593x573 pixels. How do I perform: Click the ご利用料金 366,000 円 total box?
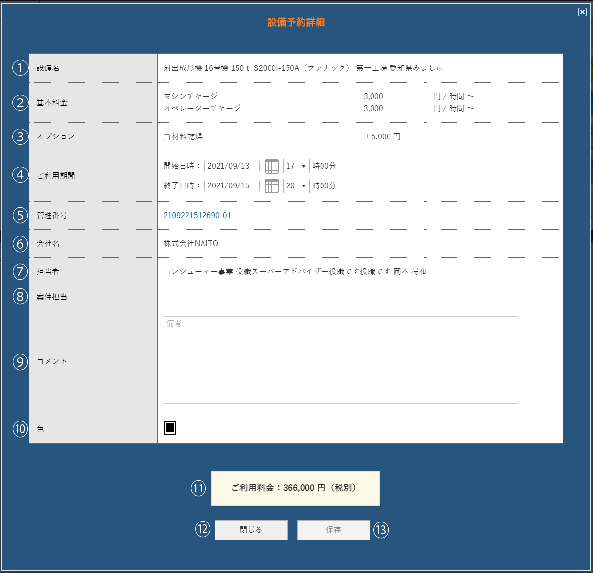(295, 488)
